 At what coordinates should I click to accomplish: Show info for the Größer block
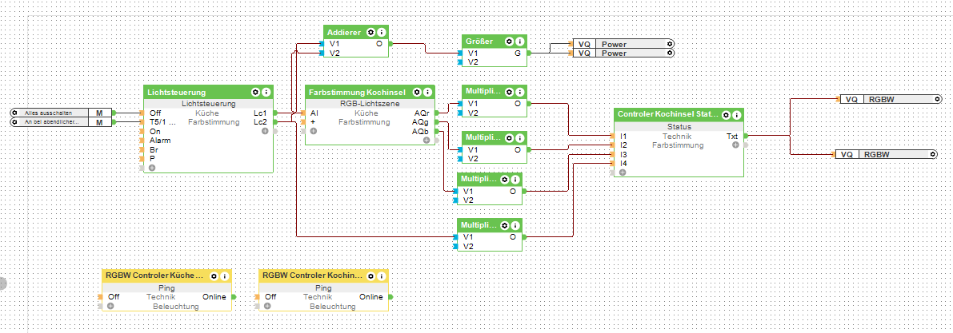click(519, 42)
